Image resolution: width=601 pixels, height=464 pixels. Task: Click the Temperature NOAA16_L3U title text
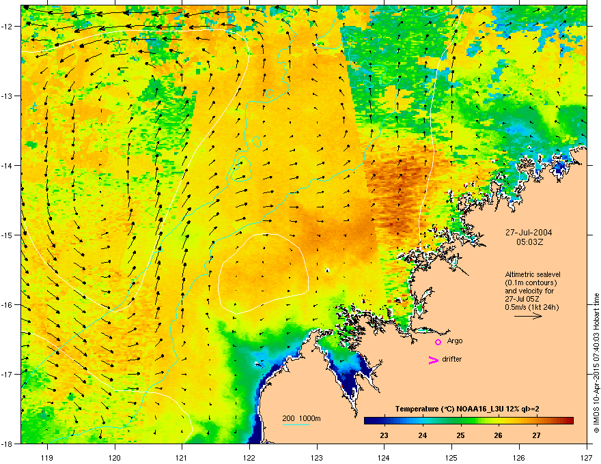[467, 409]
